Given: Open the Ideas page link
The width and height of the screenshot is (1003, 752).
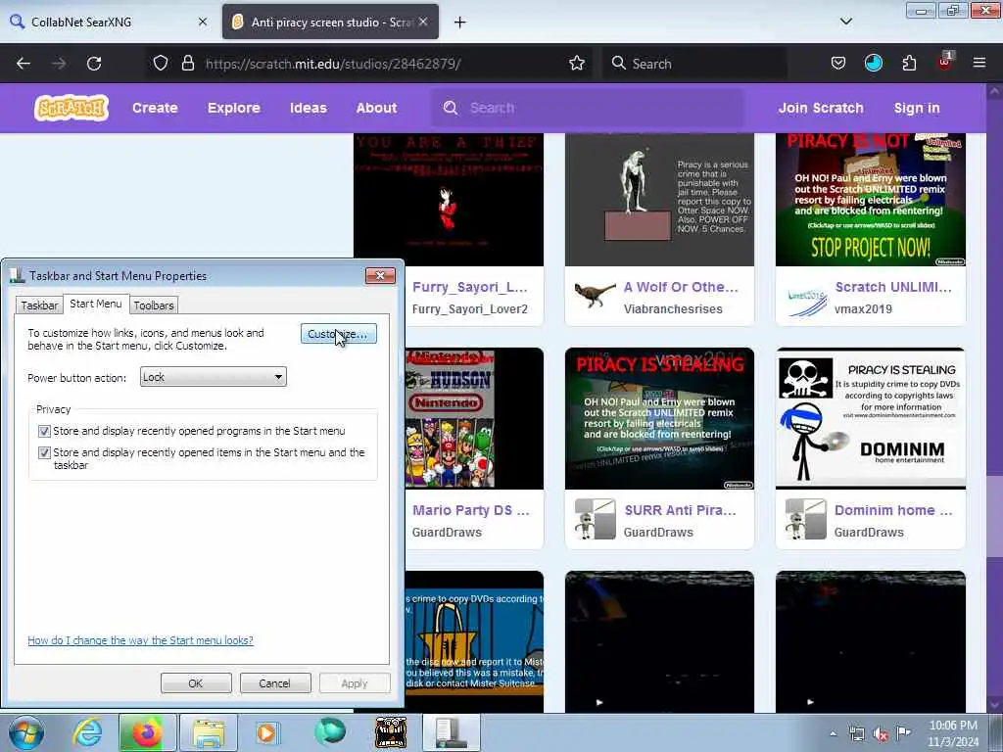Looking at the screenshot, I should point(309,108).
